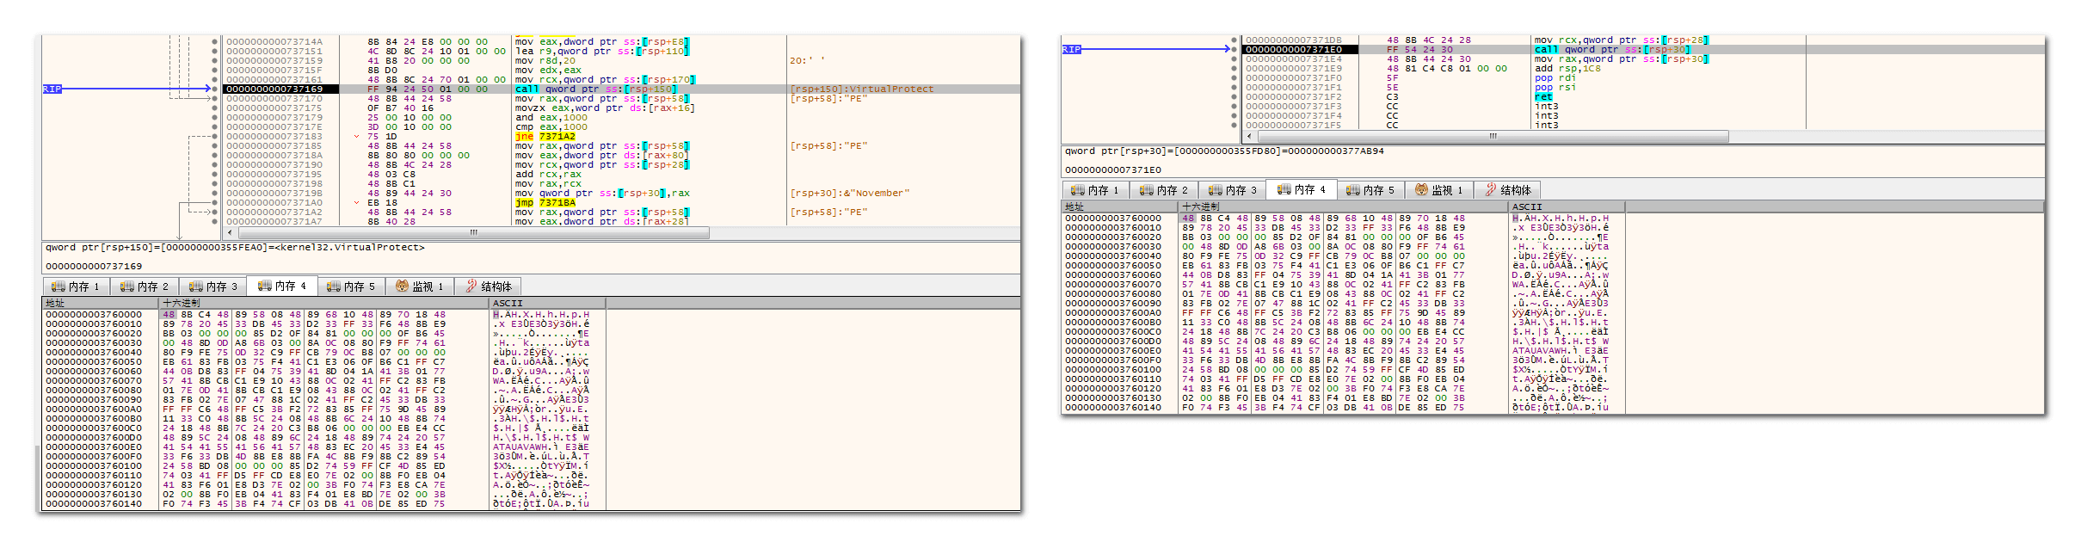Toggle breakpoint dot at address 00000000007371E4
The image size is (2081, 548).
click(x=1234, y=58)
